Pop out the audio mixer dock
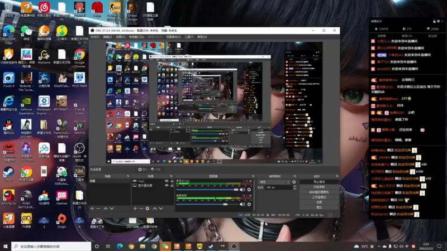 [253, 176]
